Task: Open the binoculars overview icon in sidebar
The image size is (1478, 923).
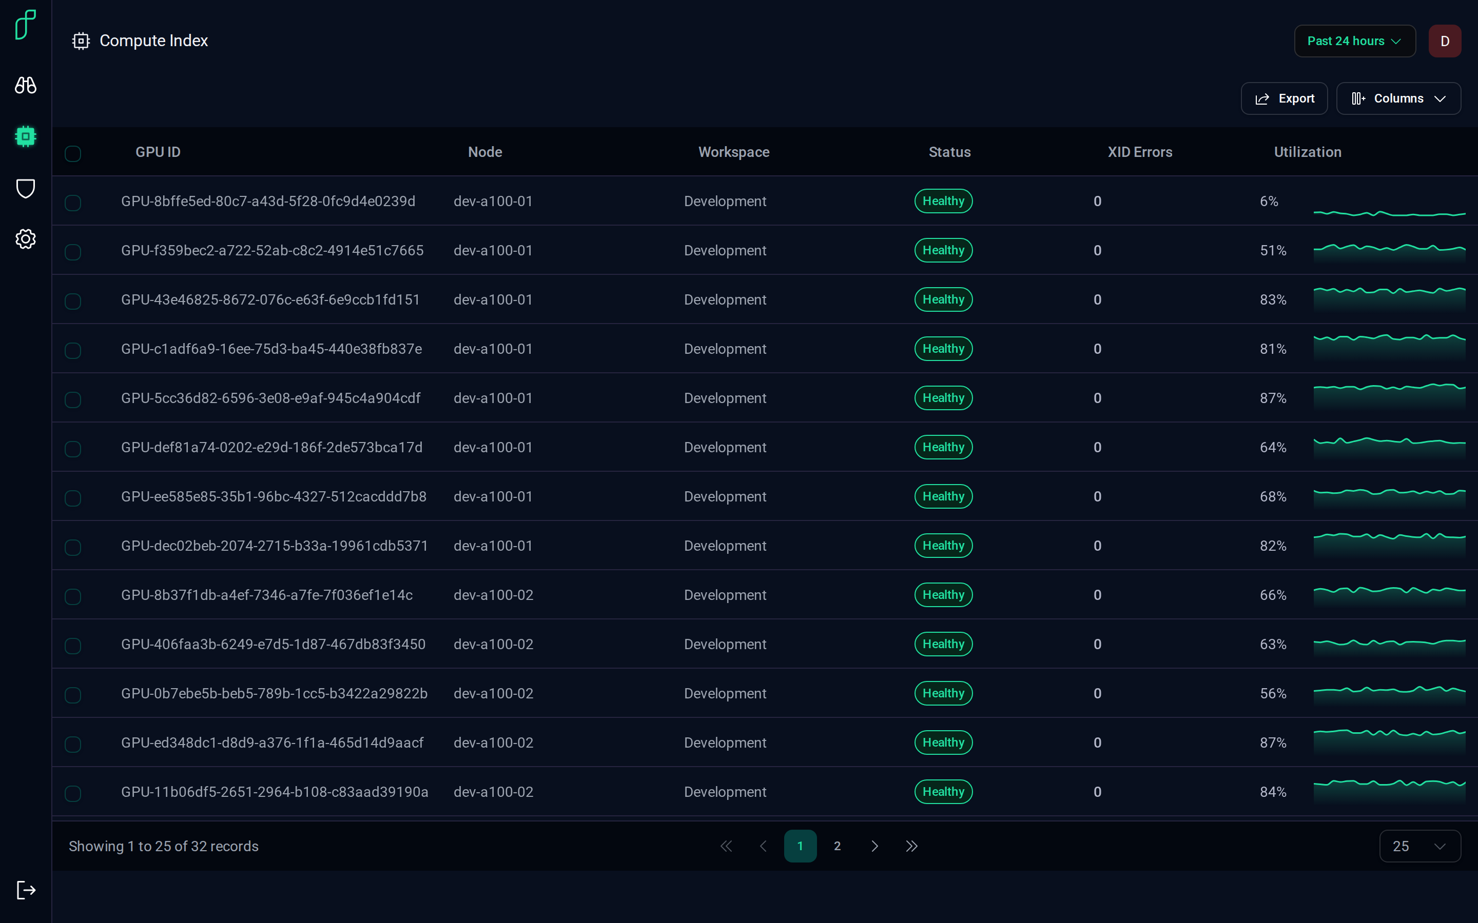Action: tap(26, 85)
